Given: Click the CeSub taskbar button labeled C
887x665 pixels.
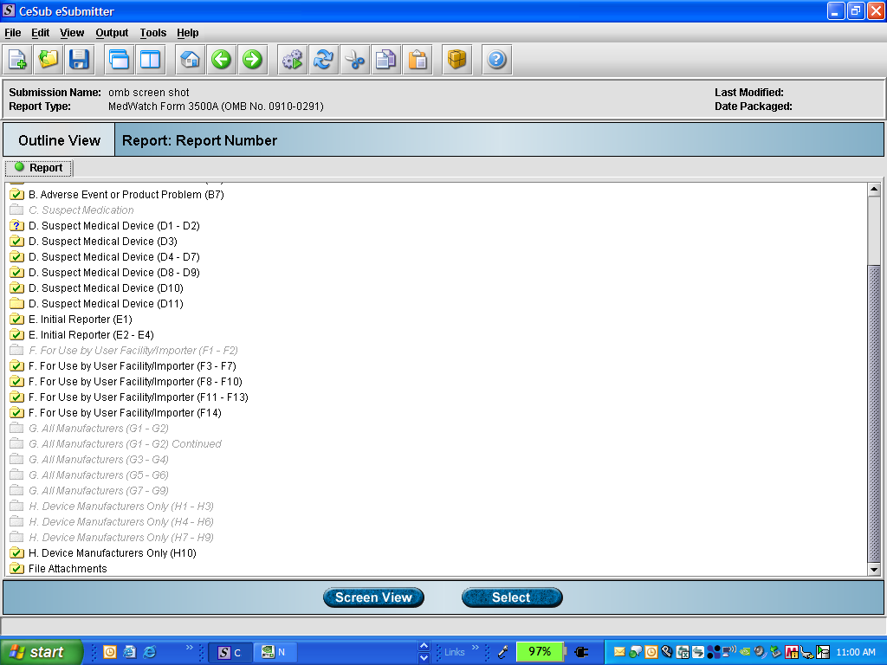Looking at the screenshot, I should coord(230,653).
